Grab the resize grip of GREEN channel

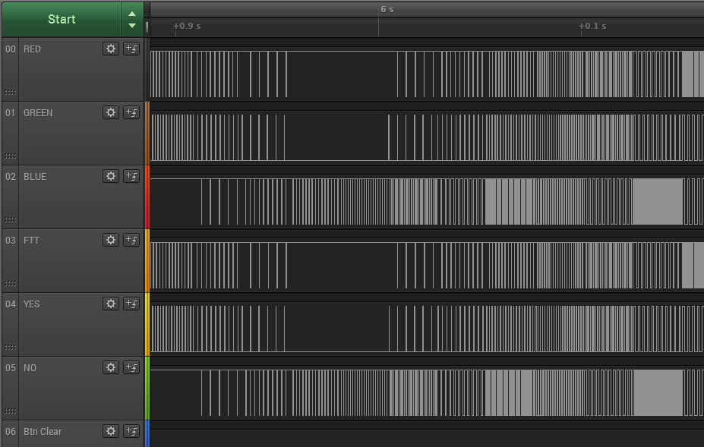11,156
